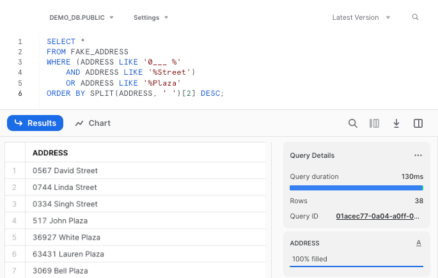The height and width of the screenshot is (278, 438).
Task: Click the ADDRESS column type icon
Action: [x=419, y=243]
